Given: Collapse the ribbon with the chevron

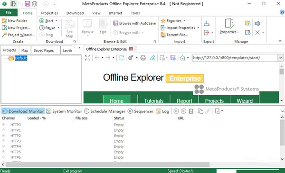Looking at the screenshot, I should (x=280, y=41).
